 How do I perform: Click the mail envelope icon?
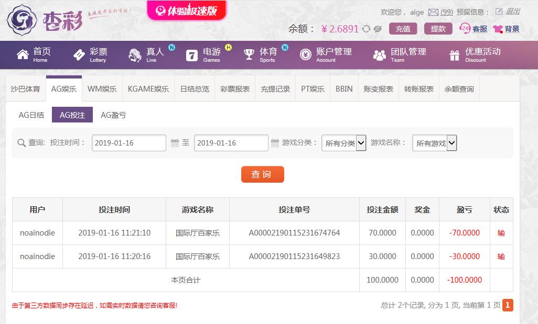click(x=433, y=13)
